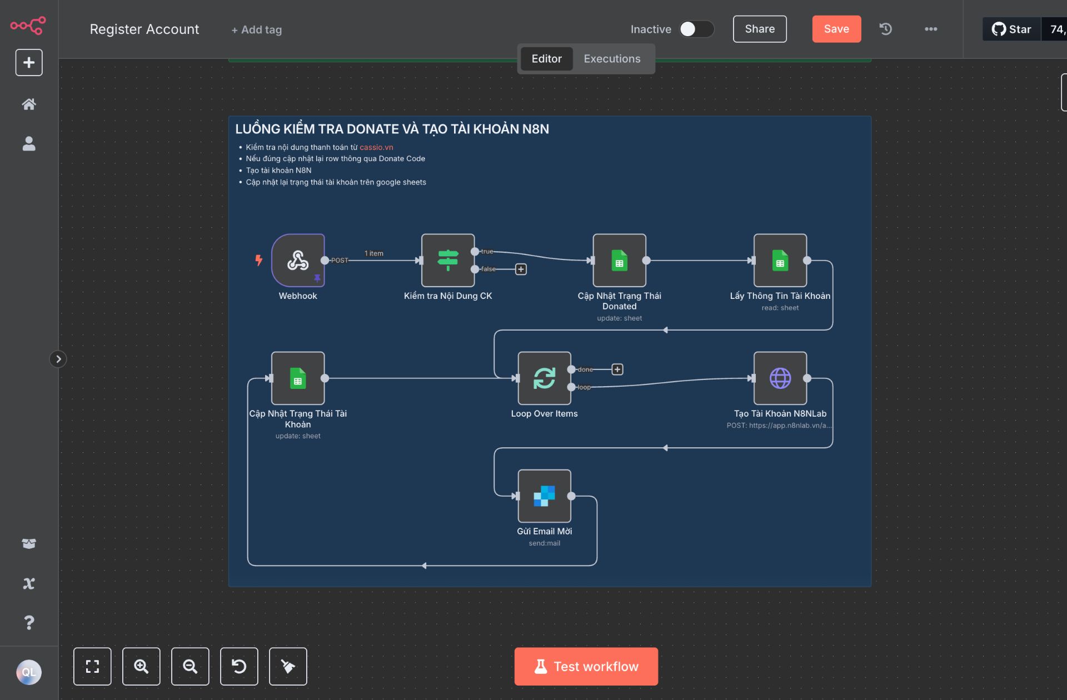The image size is (1067, 700).
Task: Click the cassio.vn link in the note
Action: (376, 147)
